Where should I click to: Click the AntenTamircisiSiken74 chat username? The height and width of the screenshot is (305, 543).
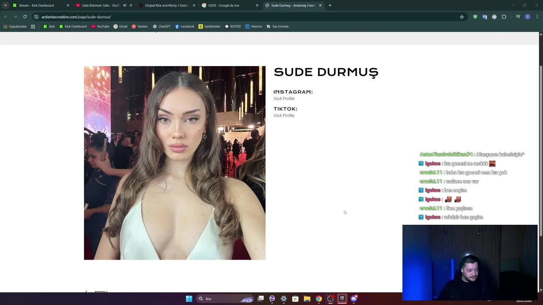[446, 155]
